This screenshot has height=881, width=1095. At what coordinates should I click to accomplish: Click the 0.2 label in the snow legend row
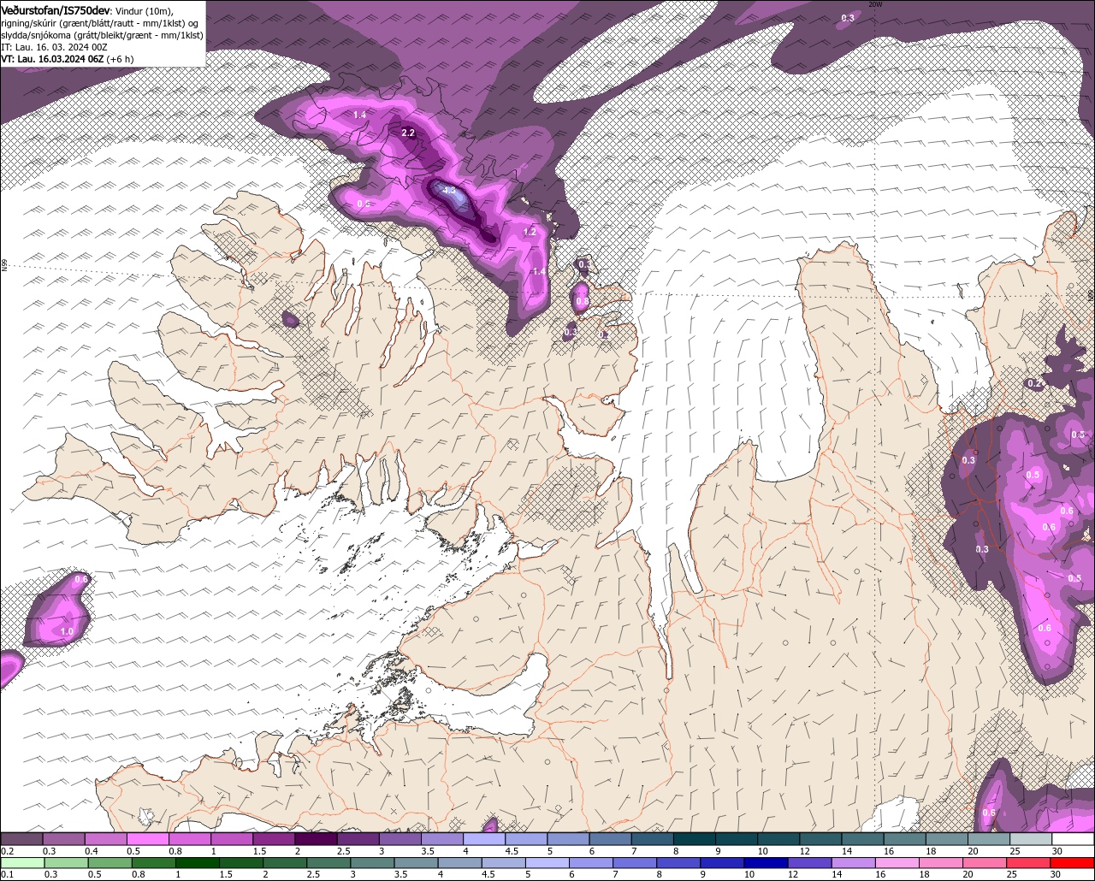(x=7, y=852)
